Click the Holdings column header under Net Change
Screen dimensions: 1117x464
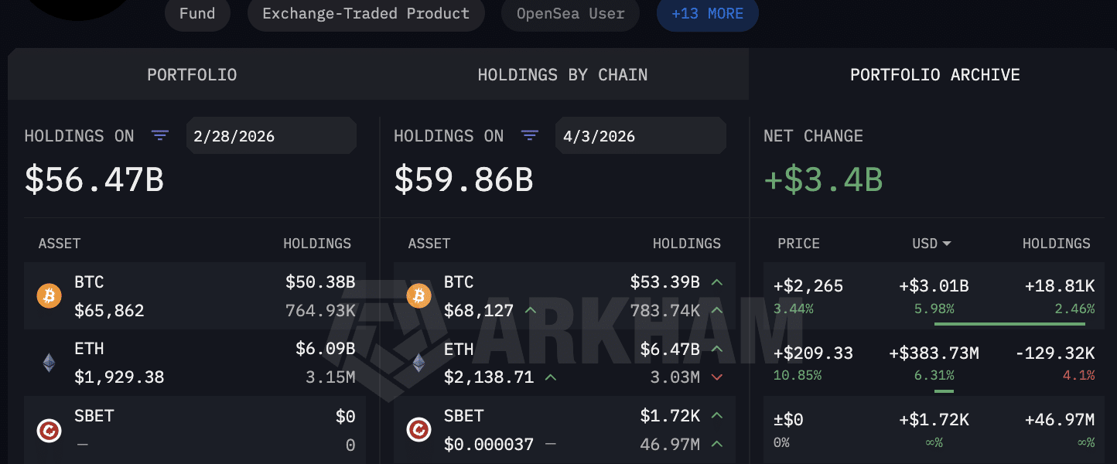(1056, 244)
